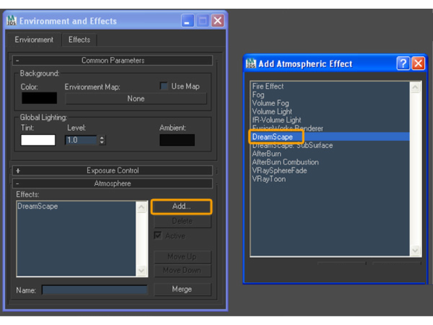Select DreamScape in the Effects list
Viewport: 433px width, 325px height.
(37, 206)
